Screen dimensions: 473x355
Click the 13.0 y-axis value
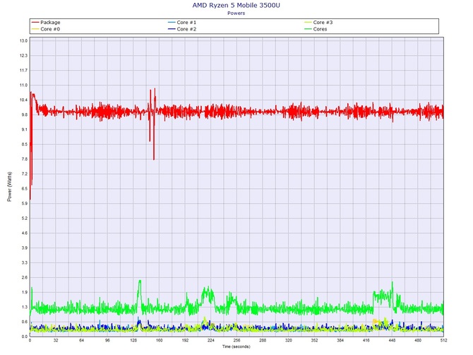tap(24, 41)
